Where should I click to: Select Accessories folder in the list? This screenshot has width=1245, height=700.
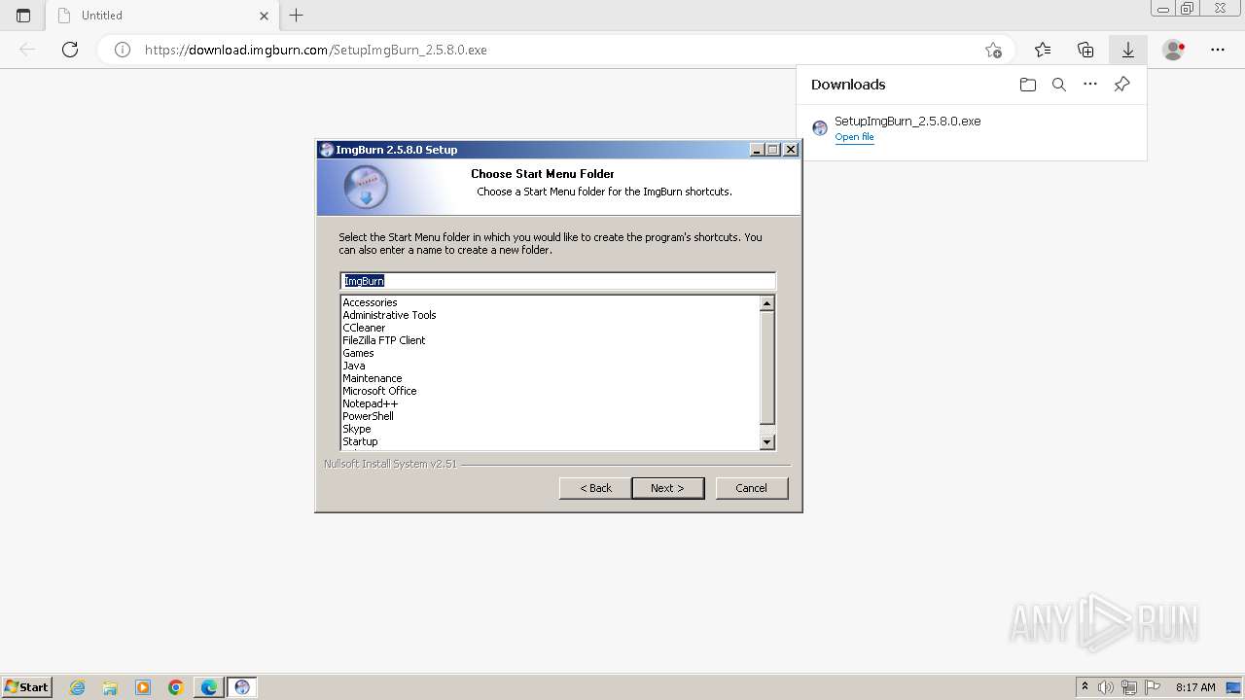click(370, 302)
